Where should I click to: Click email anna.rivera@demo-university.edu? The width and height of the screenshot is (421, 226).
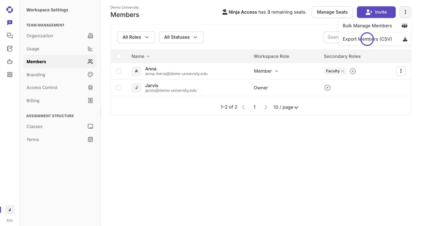point(176,74)
